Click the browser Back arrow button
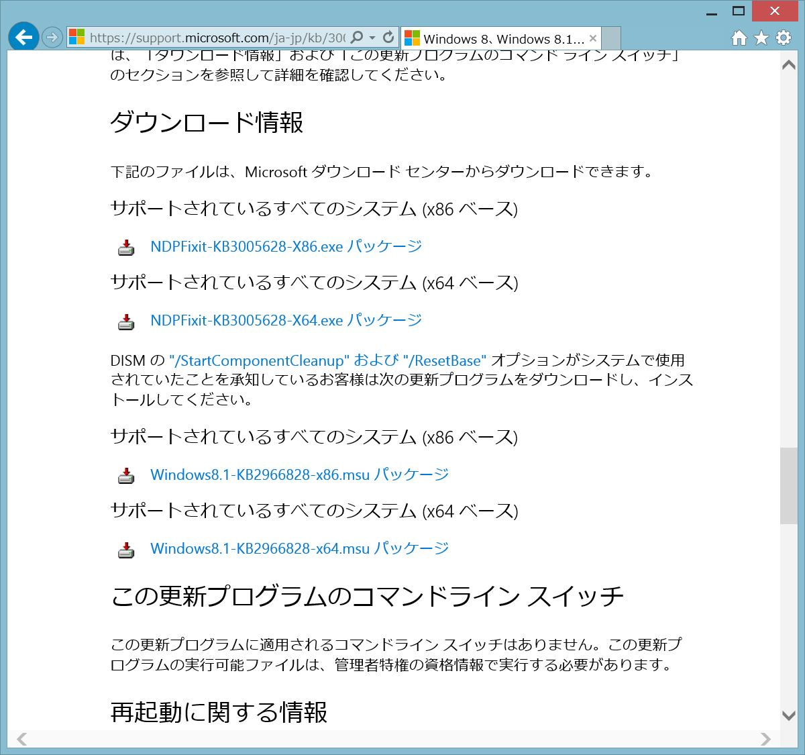Image resolution: width=805 pixels, height=755 pixels. pyautogui.click(x=23, y=38)
